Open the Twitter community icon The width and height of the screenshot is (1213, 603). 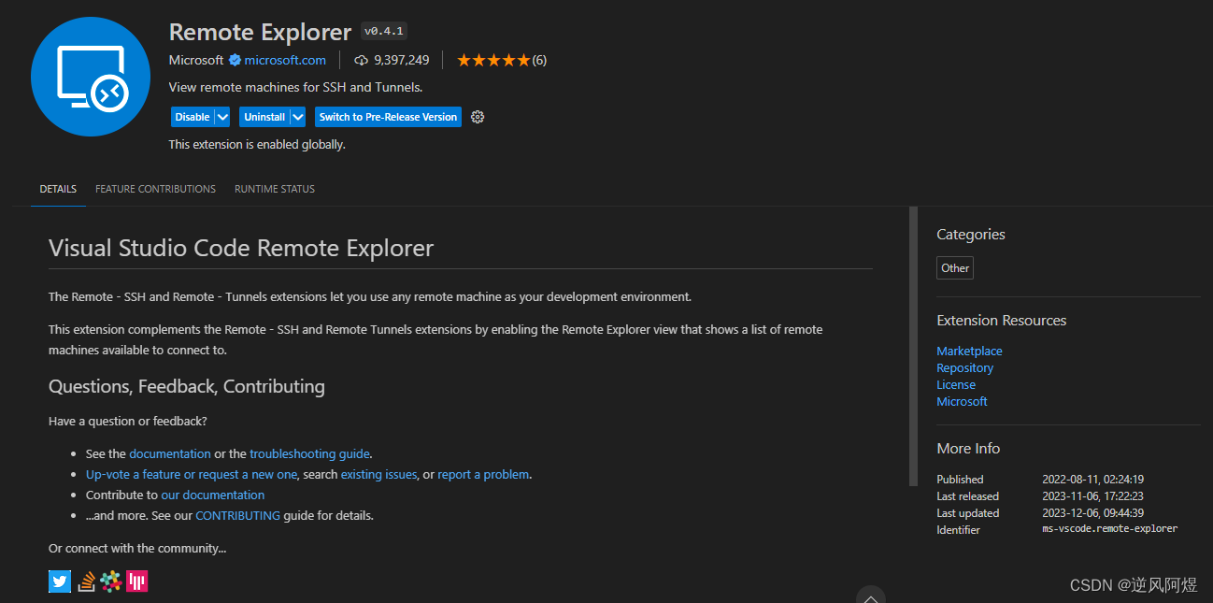[x=60, y=581]
